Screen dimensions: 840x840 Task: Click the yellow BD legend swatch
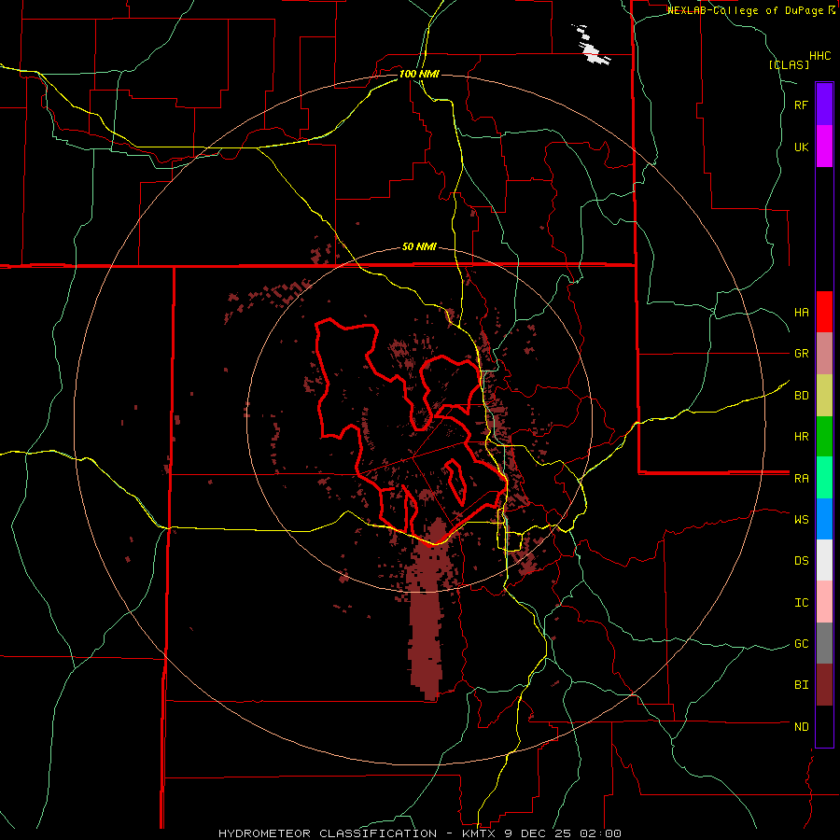click(x=824, y=395)
